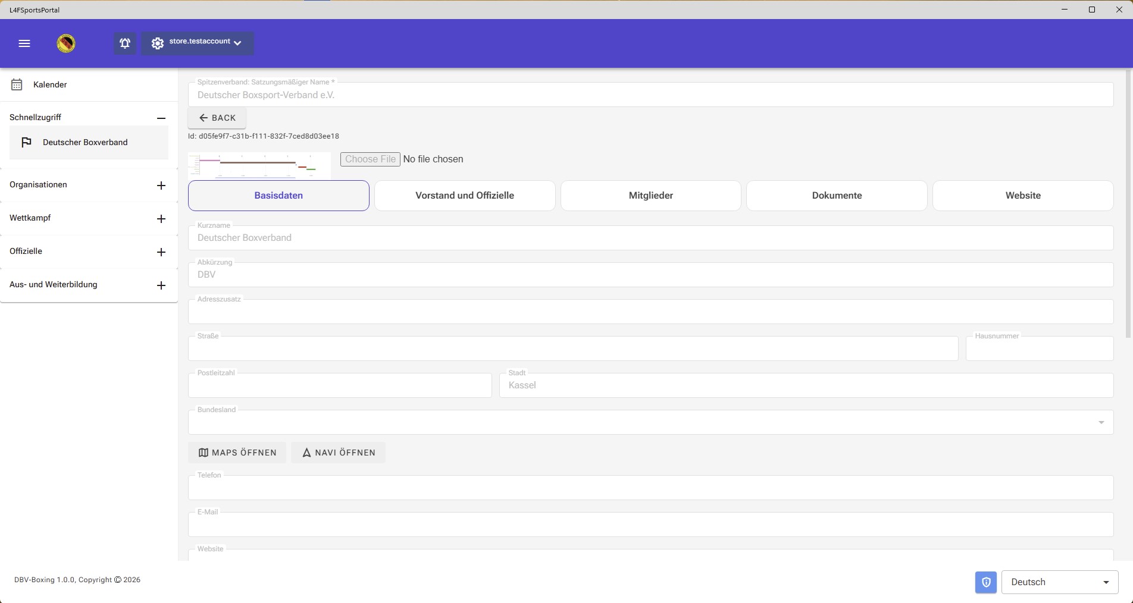The image size is (1133, 603).
Task: Click the Spitzenverband name field
Action: point(650,95)
